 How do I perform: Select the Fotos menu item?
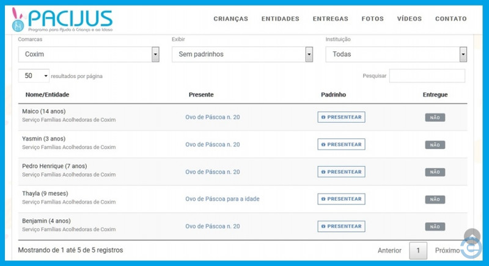[x=373, y=19]
